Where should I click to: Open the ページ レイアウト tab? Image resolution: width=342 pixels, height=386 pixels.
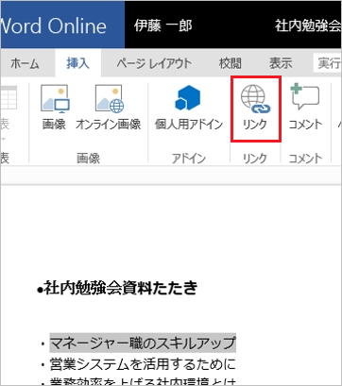click(154, 64)
